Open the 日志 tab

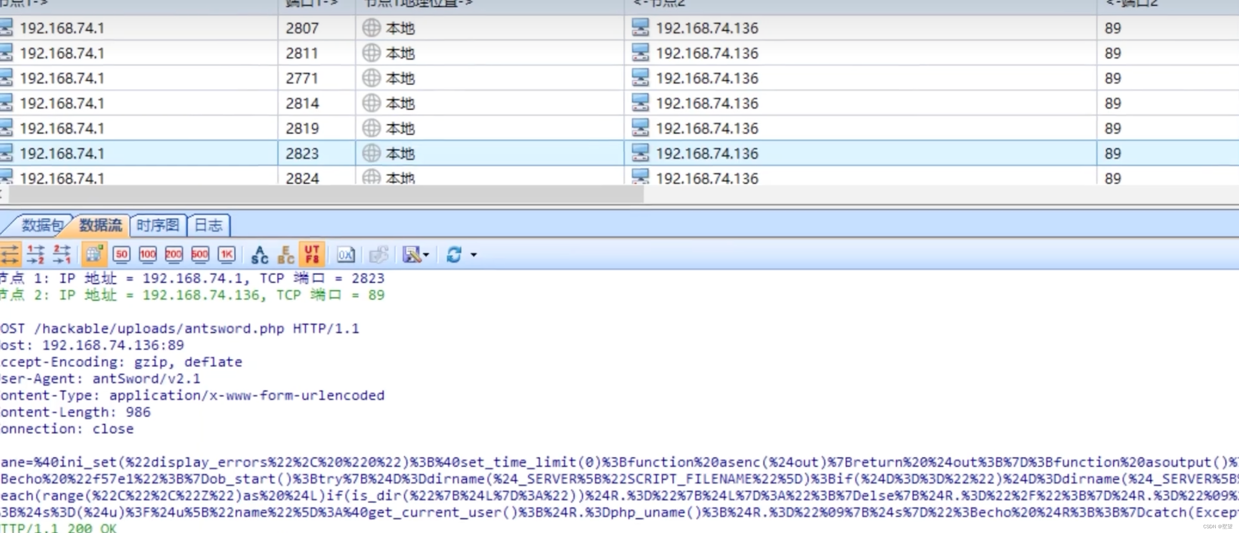tap(208, 225)
